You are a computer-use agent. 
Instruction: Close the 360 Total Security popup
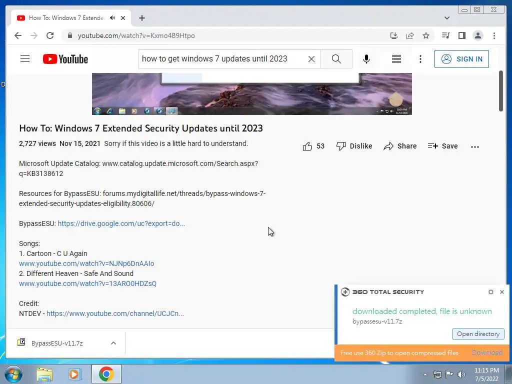tap(502, 292)
